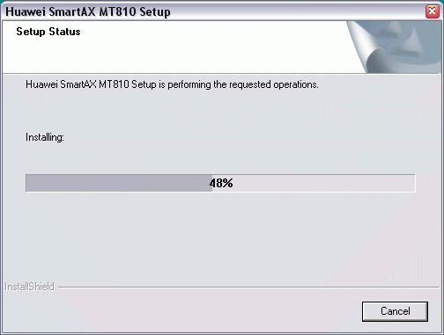Click text 'performing the requested operations'

click(x=243, y=84)
